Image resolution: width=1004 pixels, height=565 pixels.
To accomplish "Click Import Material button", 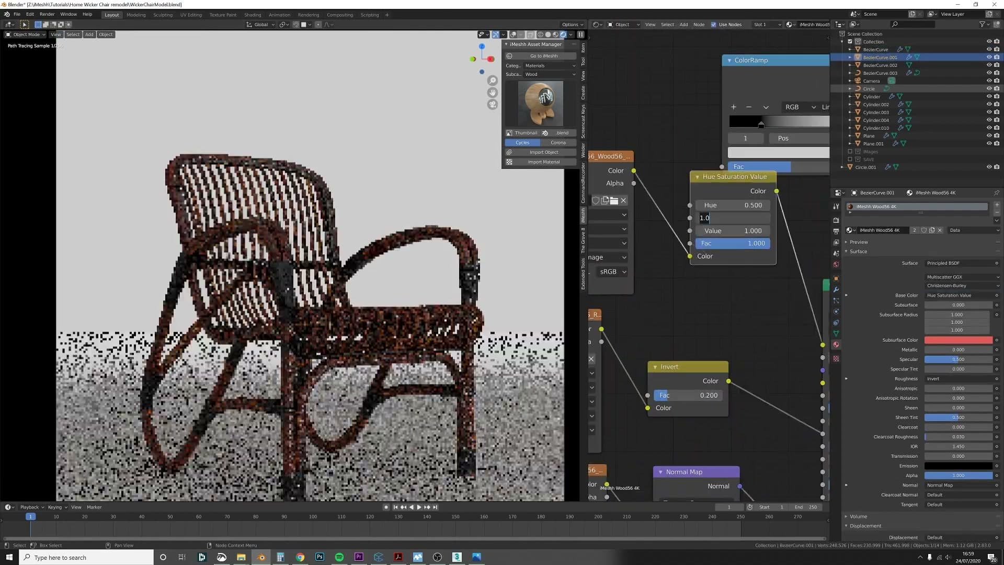I will click(x=541, y=162).
